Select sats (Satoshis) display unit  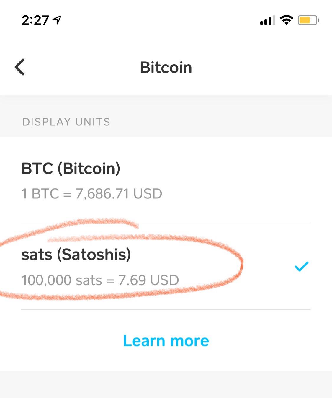(x=76, y=255)
